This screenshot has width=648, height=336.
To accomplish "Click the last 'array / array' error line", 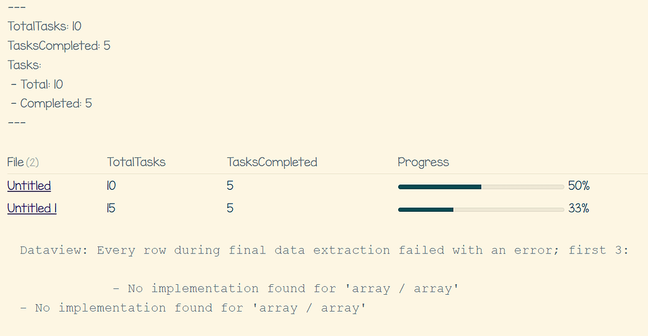I will (193, 308).
